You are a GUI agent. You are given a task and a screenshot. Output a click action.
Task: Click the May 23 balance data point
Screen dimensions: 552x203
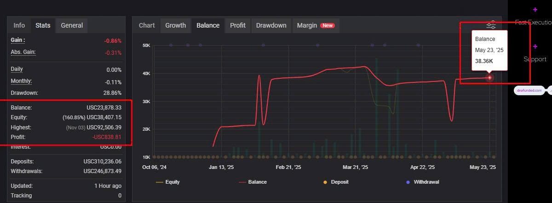point(489,77)
